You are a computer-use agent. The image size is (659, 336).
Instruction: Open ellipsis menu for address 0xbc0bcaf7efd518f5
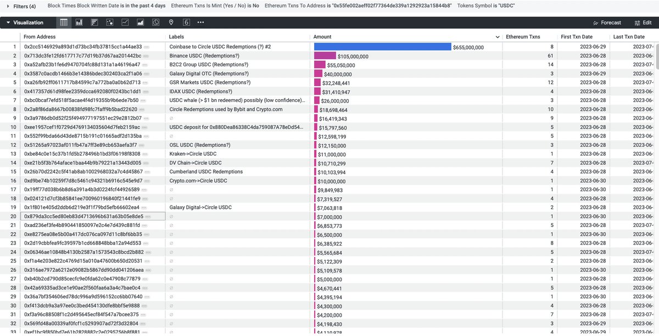tap(143, 100)
